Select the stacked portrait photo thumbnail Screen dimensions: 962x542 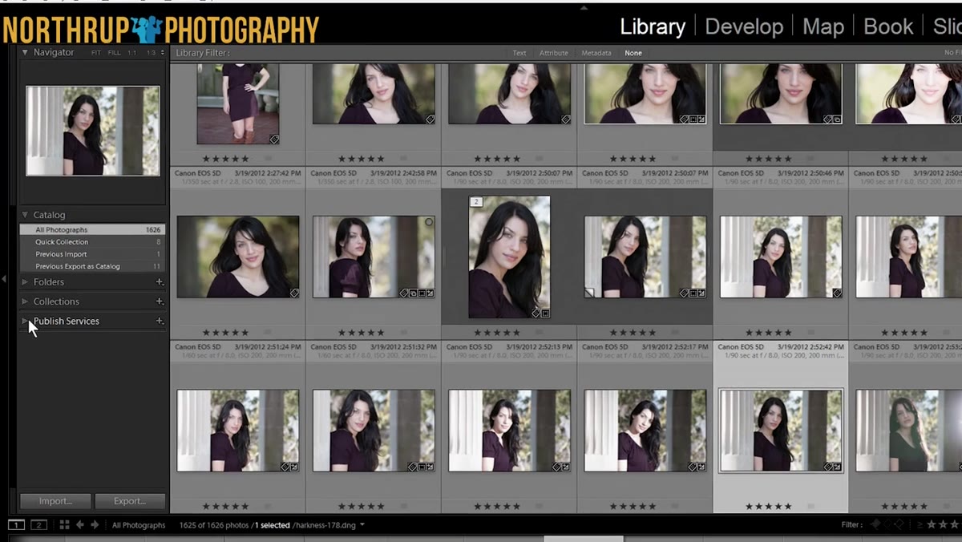click(x=510, y=257)
